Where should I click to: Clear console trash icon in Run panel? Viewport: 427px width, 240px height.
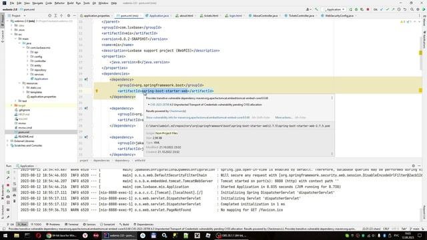(x=15, y=201)
